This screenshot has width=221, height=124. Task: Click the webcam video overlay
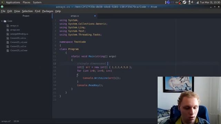pyautogui.click(x=189, y=100)
